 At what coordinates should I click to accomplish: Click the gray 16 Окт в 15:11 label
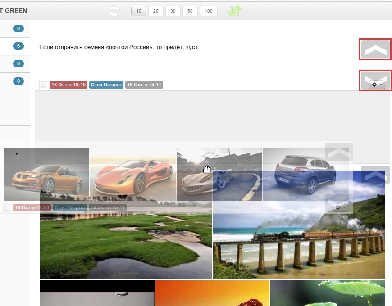click(144, 85)
